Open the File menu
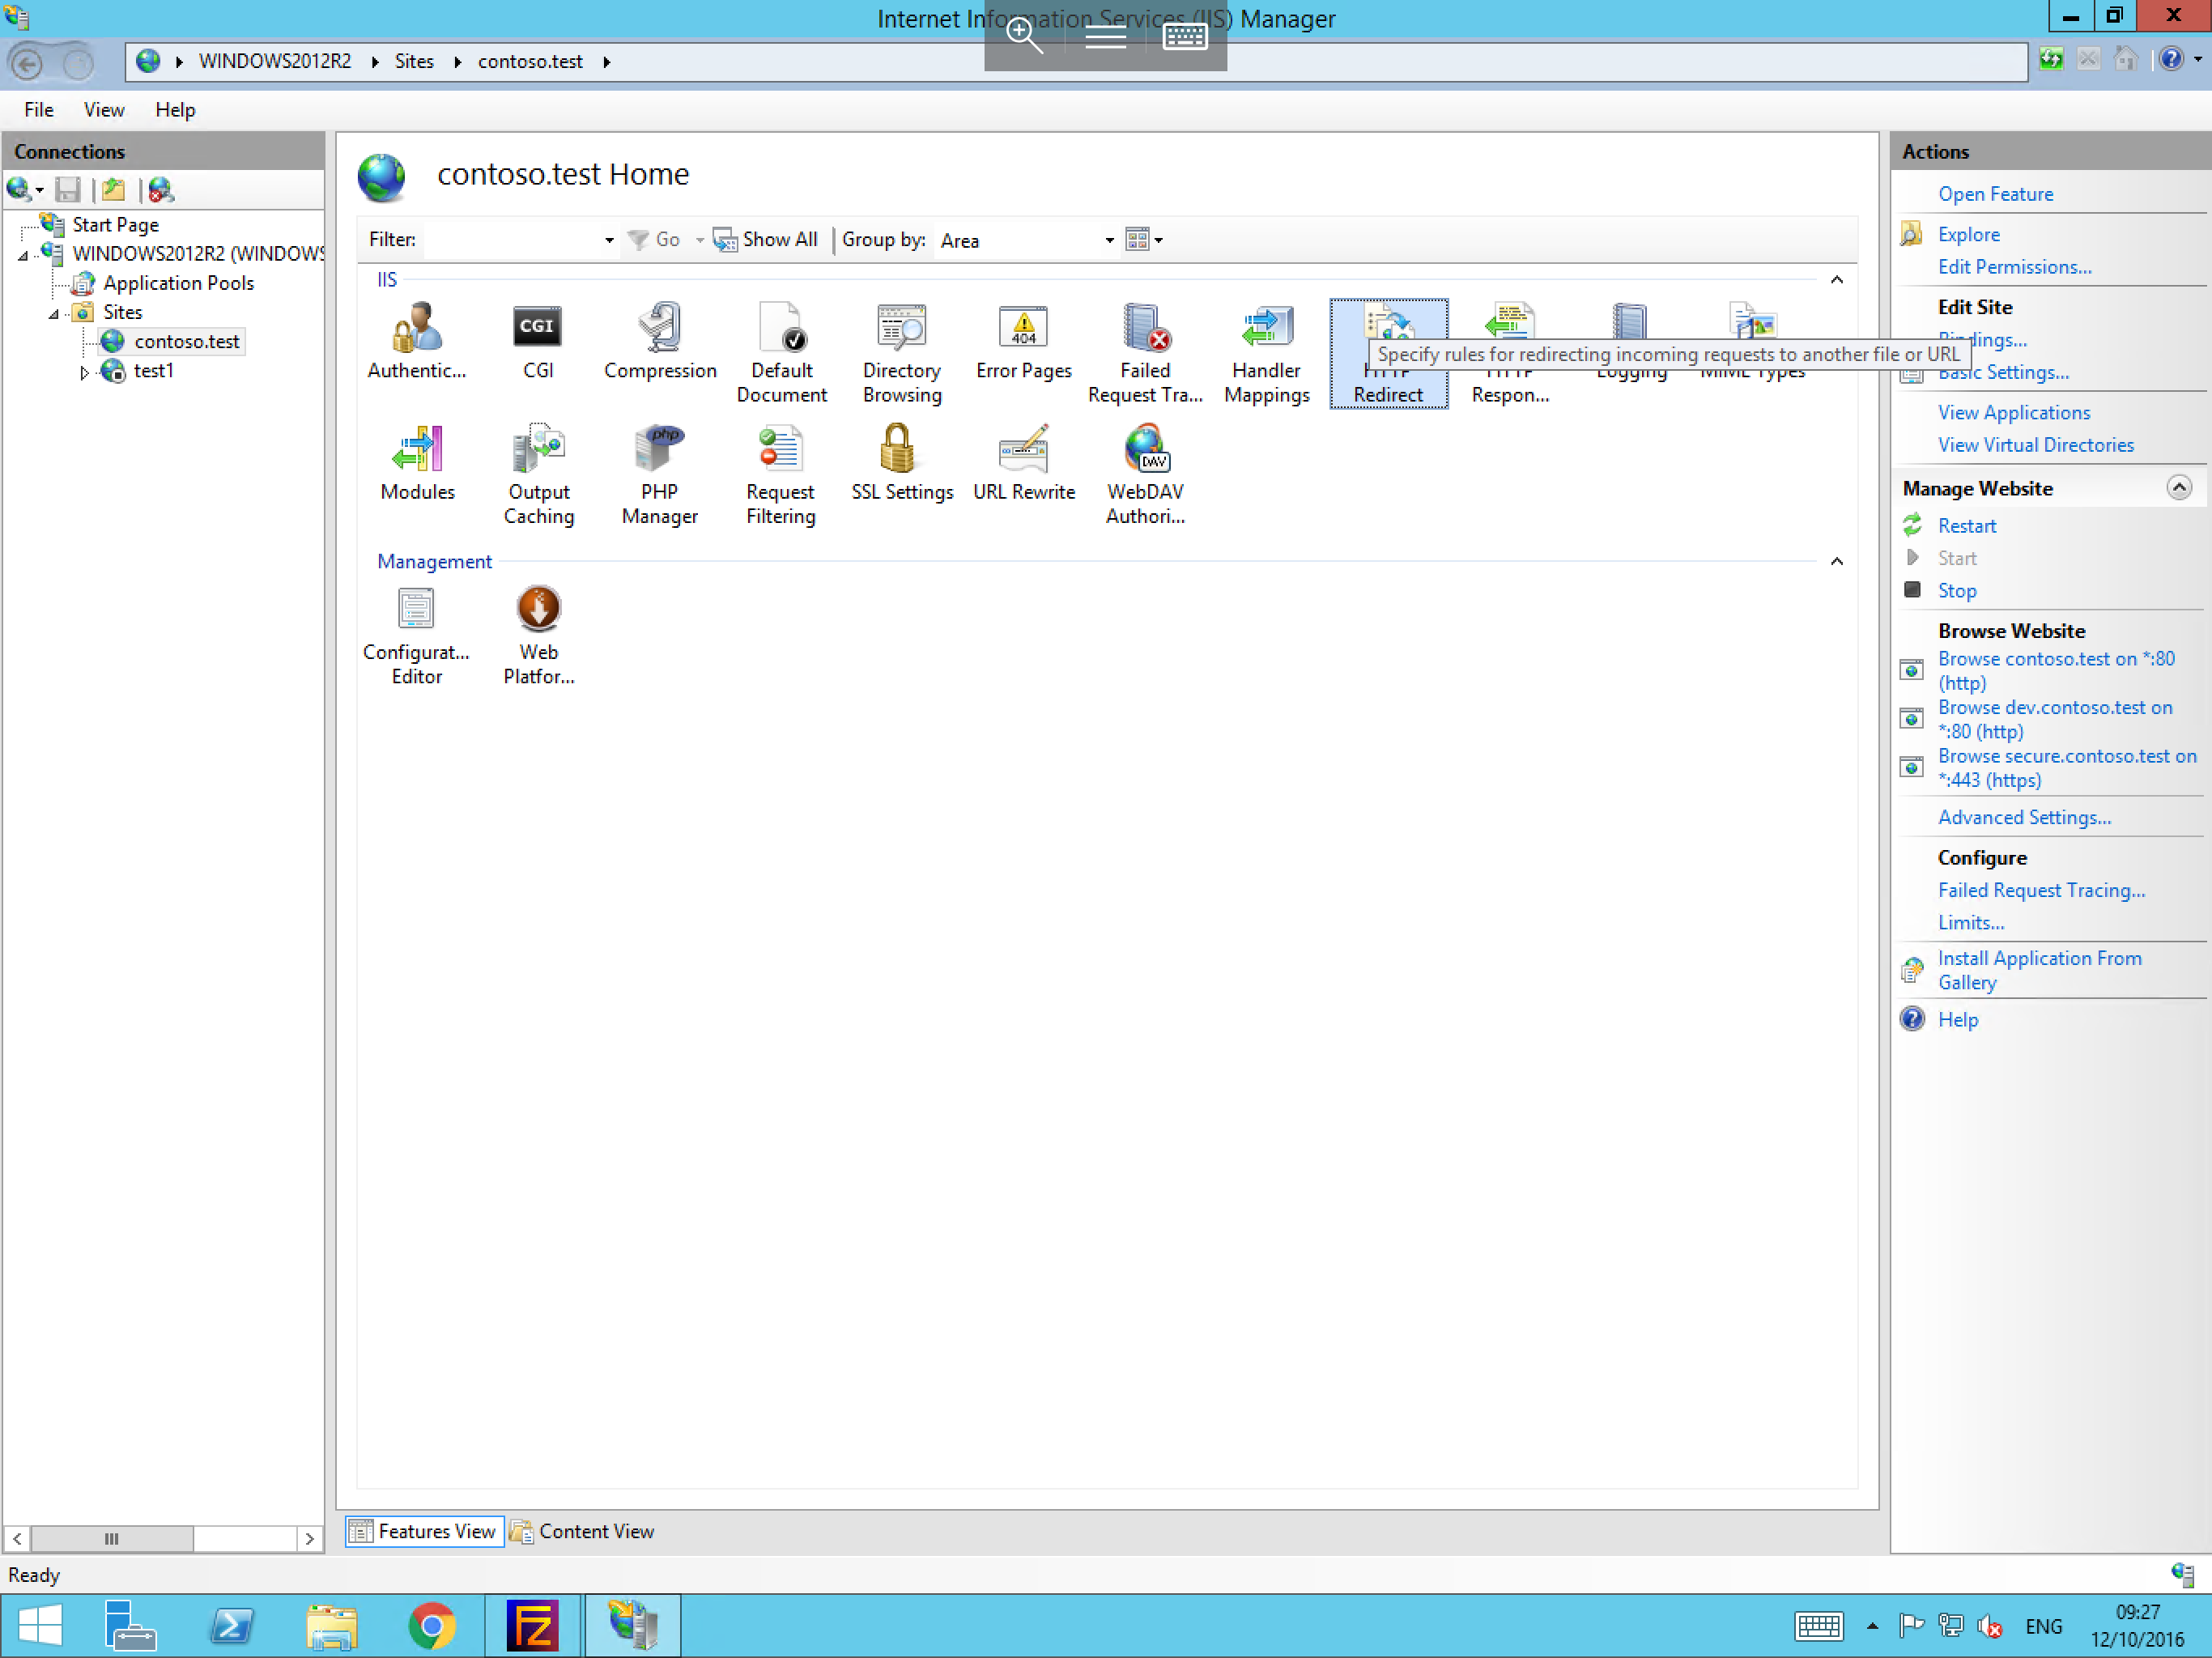Viewport: 2212px width, 1658px height. point(39,110)
